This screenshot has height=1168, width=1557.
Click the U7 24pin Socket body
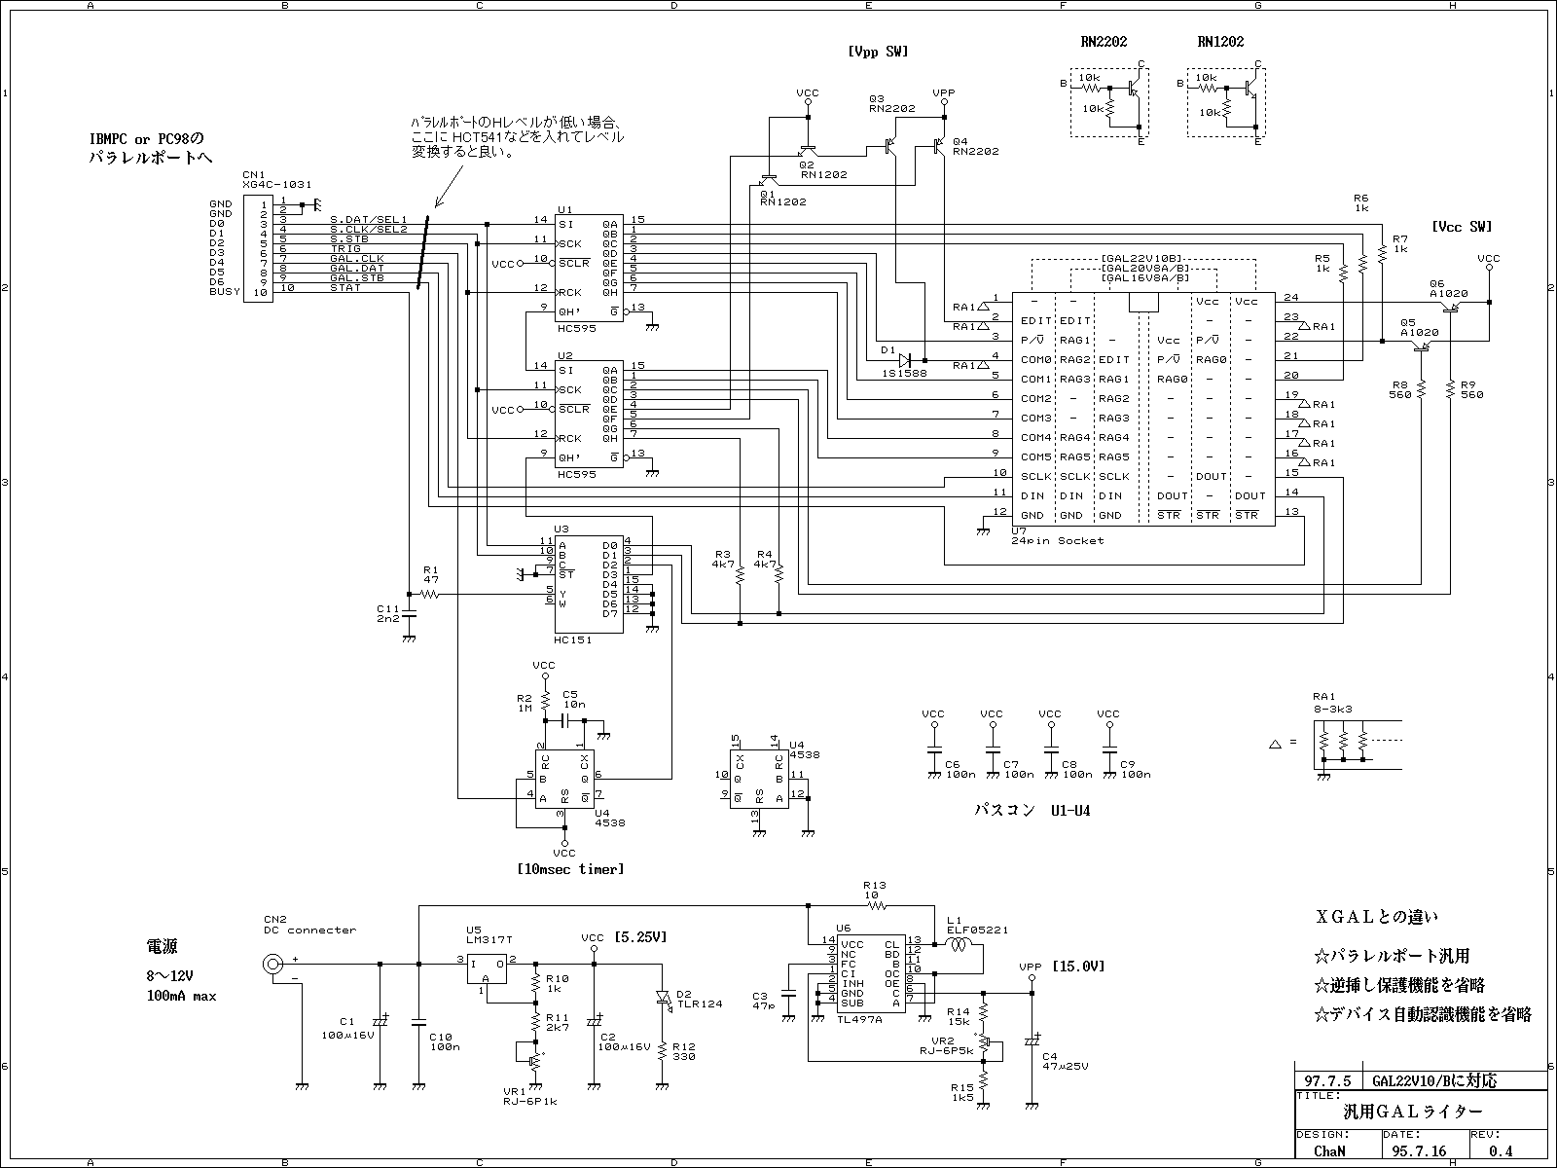point(1142,409)
